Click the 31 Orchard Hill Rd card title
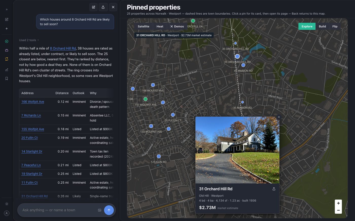The height and width of the screenshot is (221, 355). click(216, 189)
